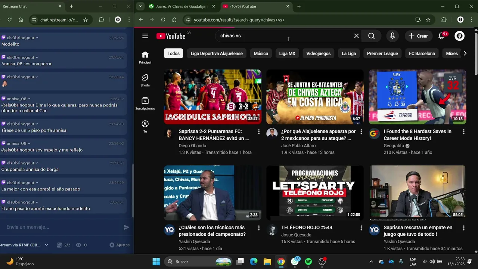Open the taskbar weather widget

point(21,261)
